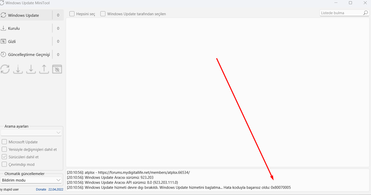Click the magnifier icon in the search box
This screenshot has width=371, height=195.
(366, 13)
